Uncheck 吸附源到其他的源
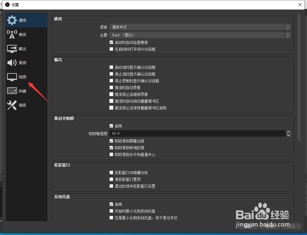This screenshot has height=235, width=307. tap(111, 148)
